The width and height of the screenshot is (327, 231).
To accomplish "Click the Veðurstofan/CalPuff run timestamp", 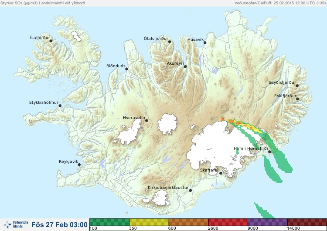I will (280, 3).
